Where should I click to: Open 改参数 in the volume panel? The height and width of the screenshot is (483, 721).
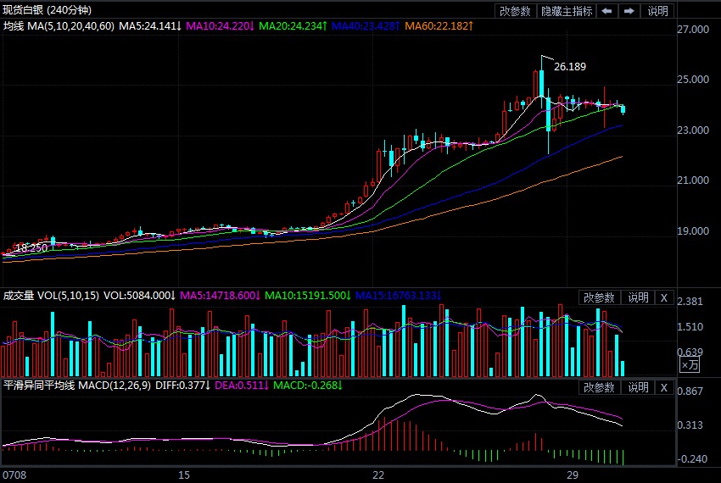601,297
